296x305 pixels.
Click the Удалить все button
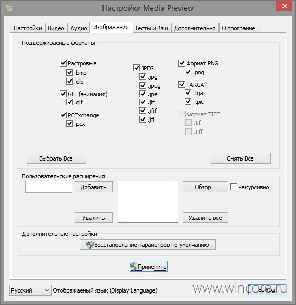(x=205, y=218)
